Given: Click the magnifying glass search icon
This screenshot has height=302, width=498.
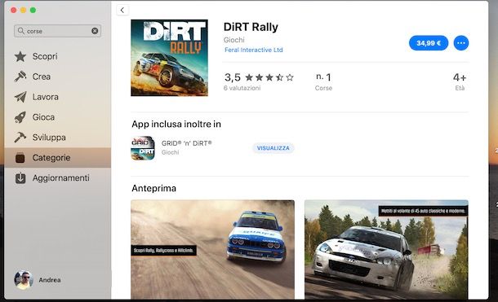Looking at the screenshot, I should click(x=21, y=31).
